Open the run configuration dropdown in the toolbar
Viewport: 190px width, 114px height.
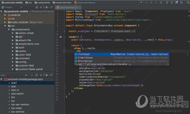pyautogui.click(x=141, y=3)
